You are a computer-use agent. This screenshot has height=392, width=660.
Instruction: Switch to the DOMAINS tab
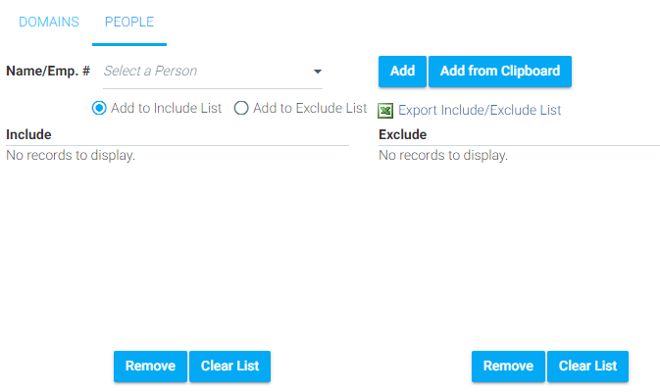49,22
